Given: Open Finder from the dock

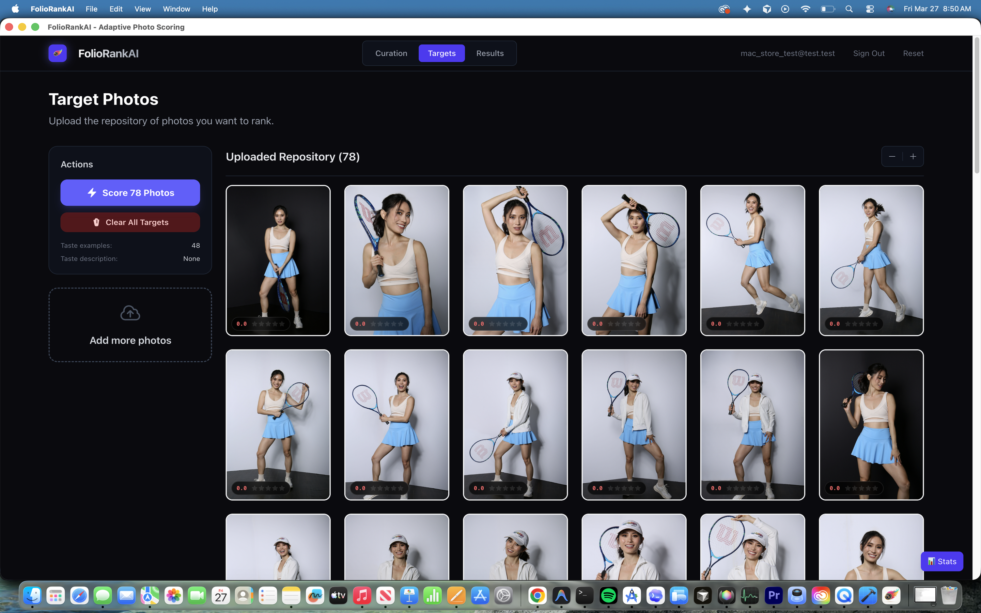Looking at the screenshot, I should (32, 596).
